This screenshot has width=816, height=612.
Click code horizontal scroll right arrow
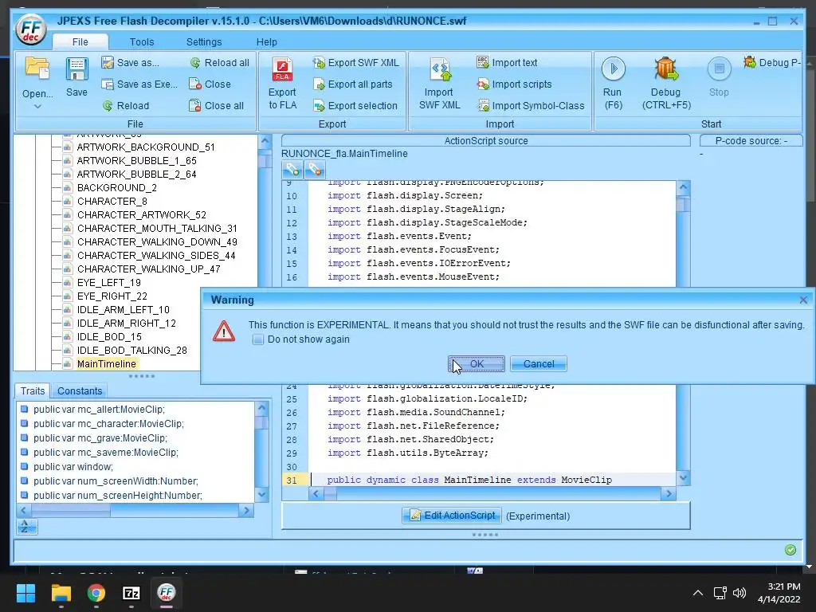click(669, 494)
